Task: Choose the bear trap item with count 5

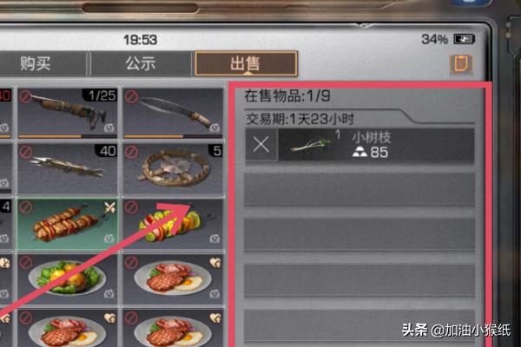Action: (173, 169)
